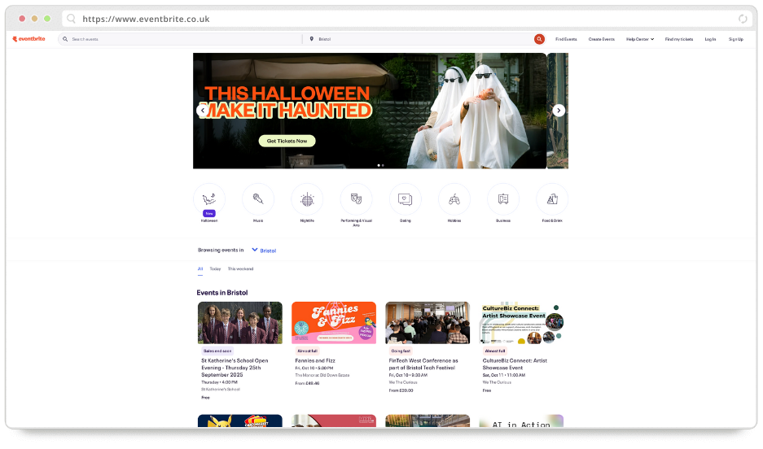Click the Halloween category icon
The height and width of the screenshot is (449, 763).
click(209, 198)
